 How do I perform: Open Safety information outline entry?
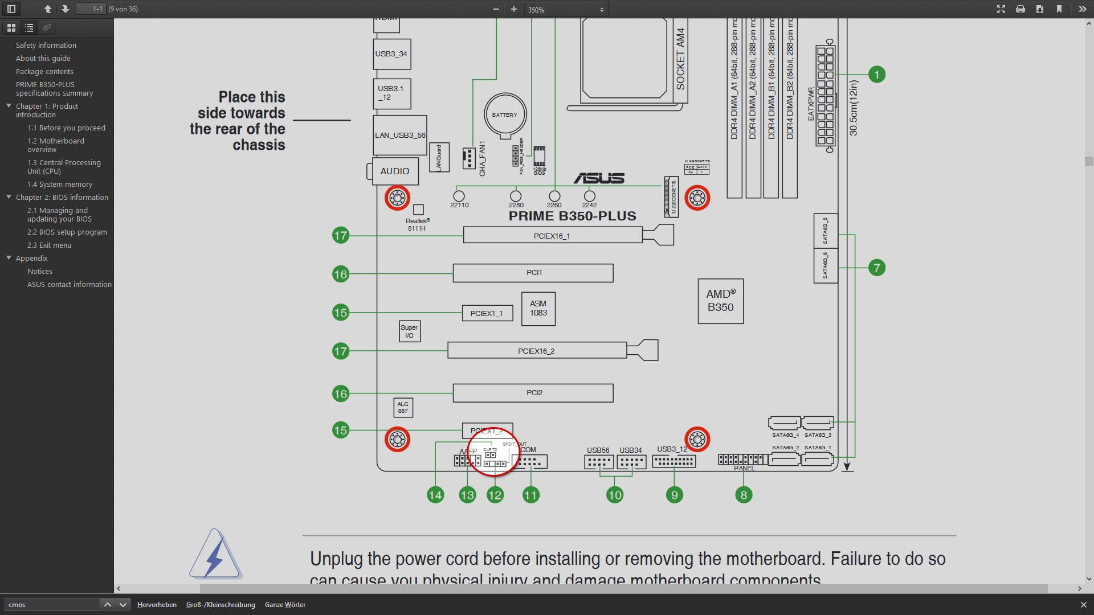tap(46, 45)
